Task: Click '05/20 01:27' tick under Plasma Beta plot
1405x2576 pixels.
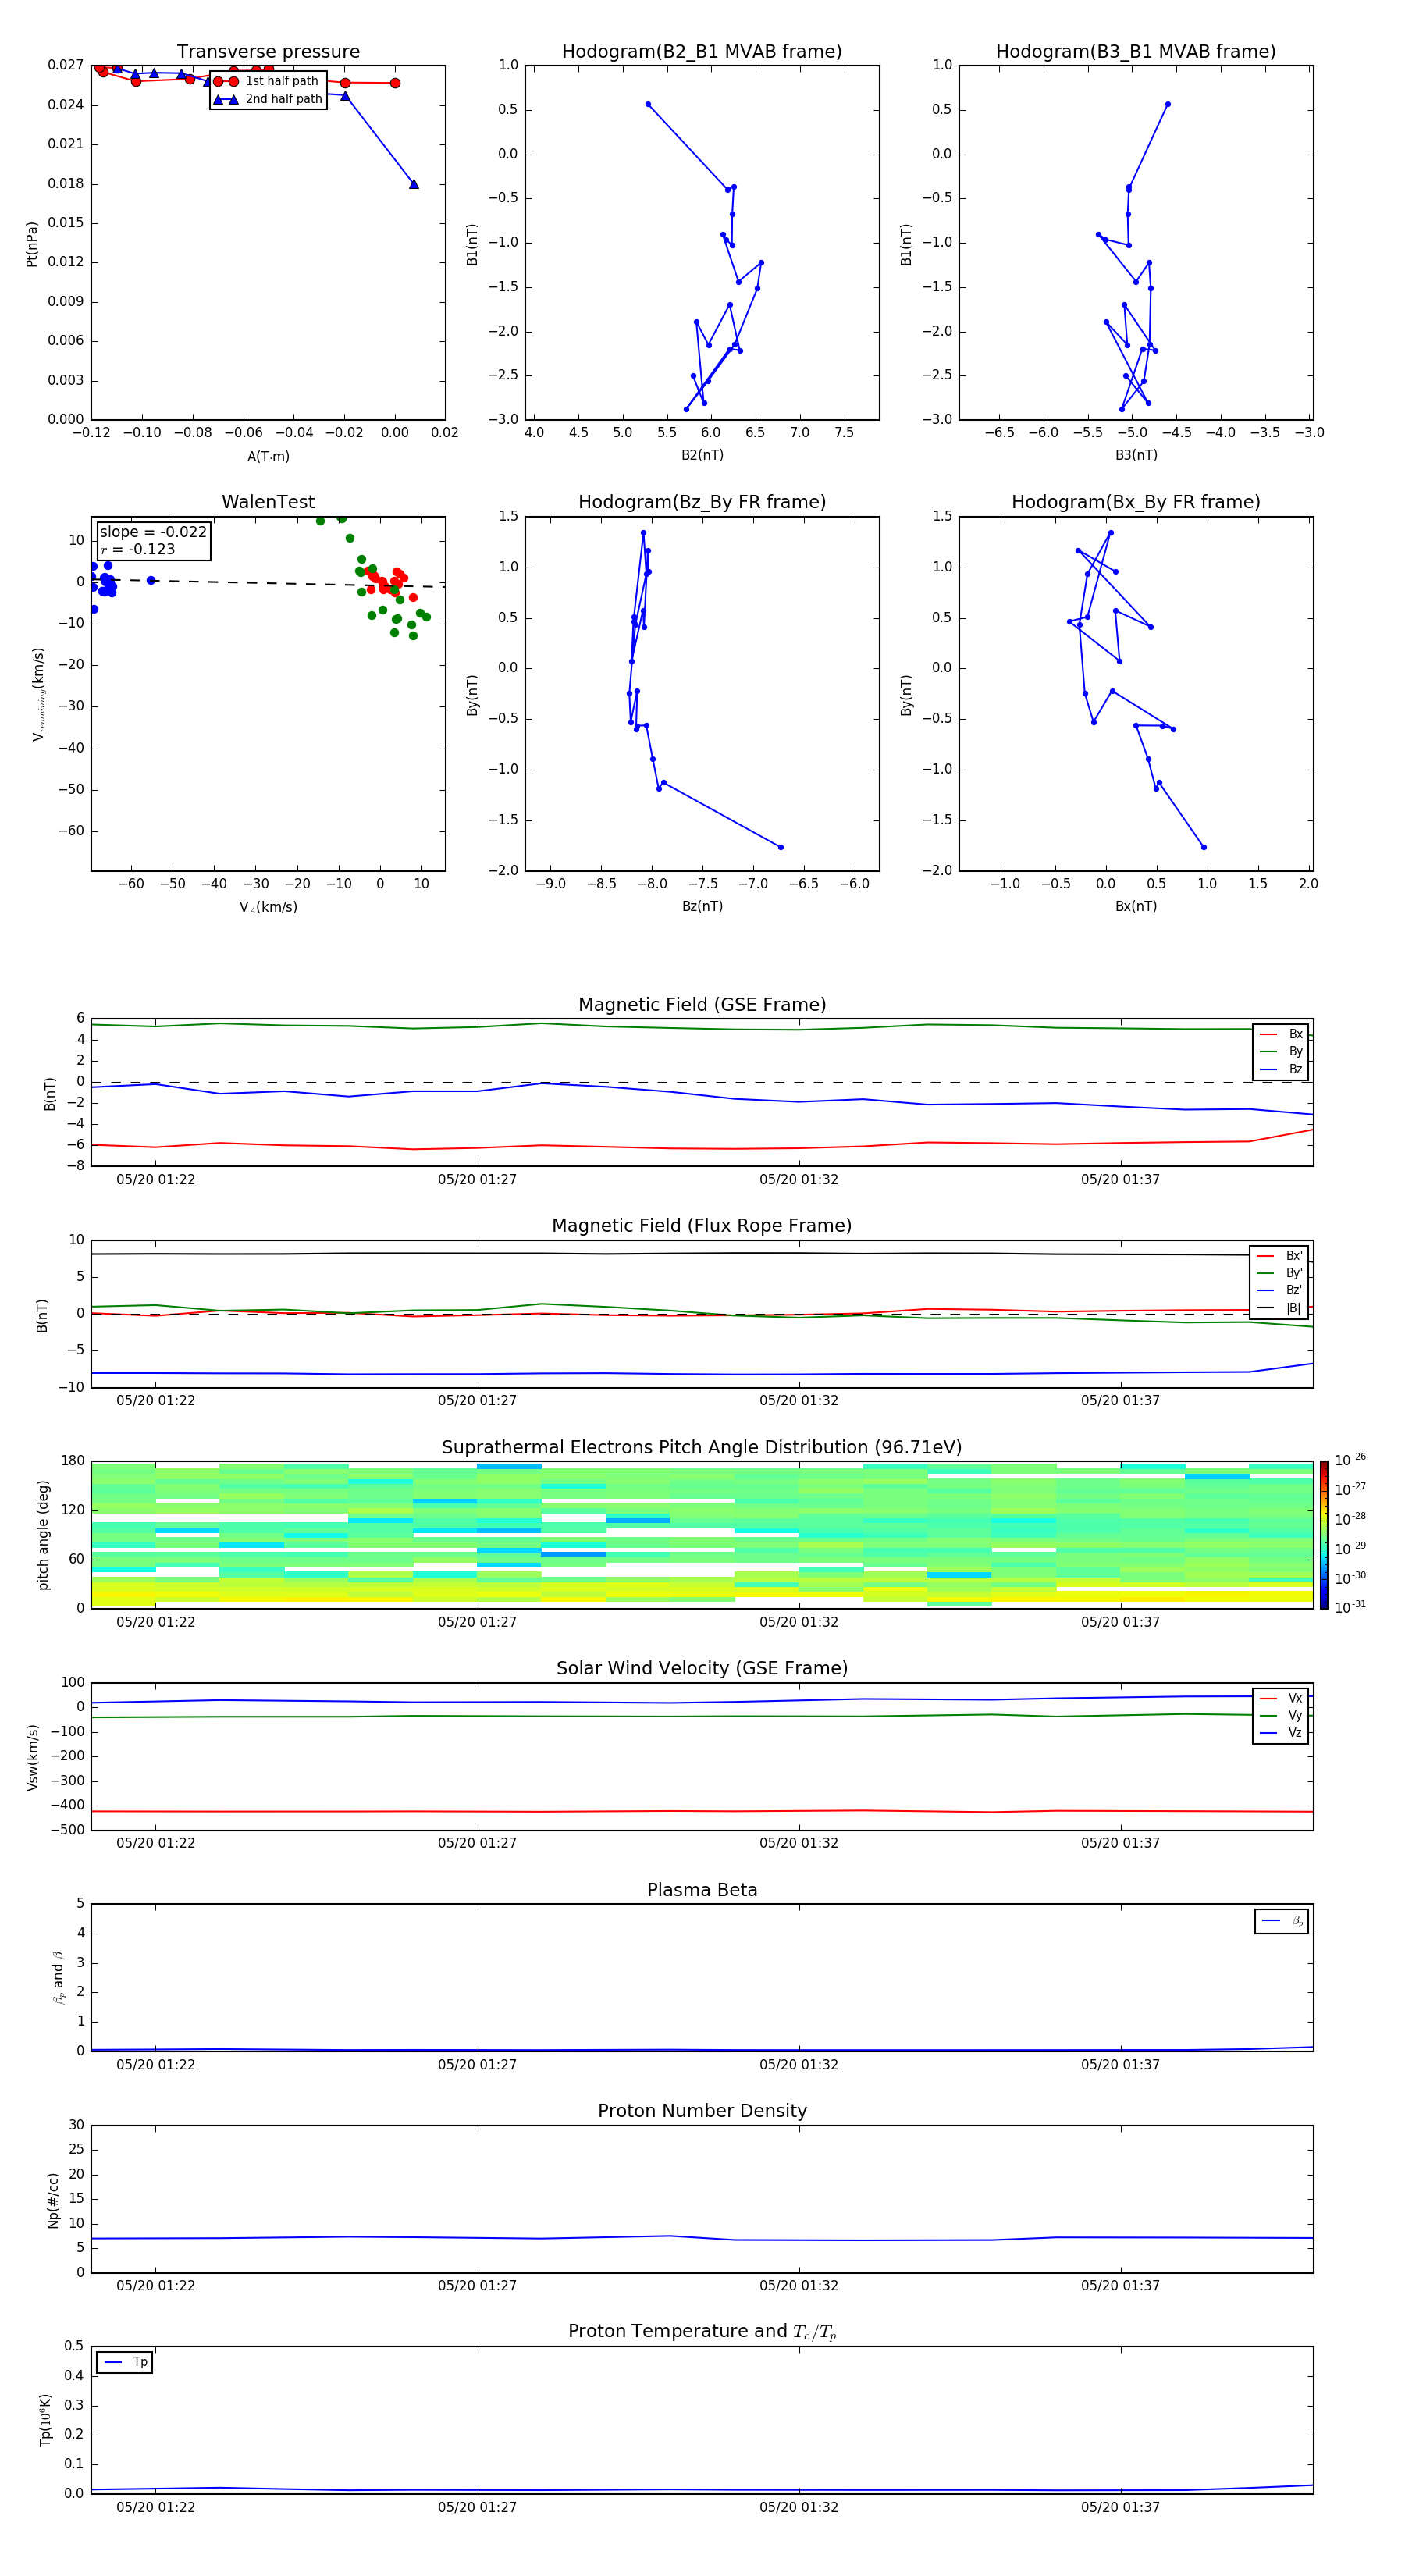Action: click(x=477, y=2064)
